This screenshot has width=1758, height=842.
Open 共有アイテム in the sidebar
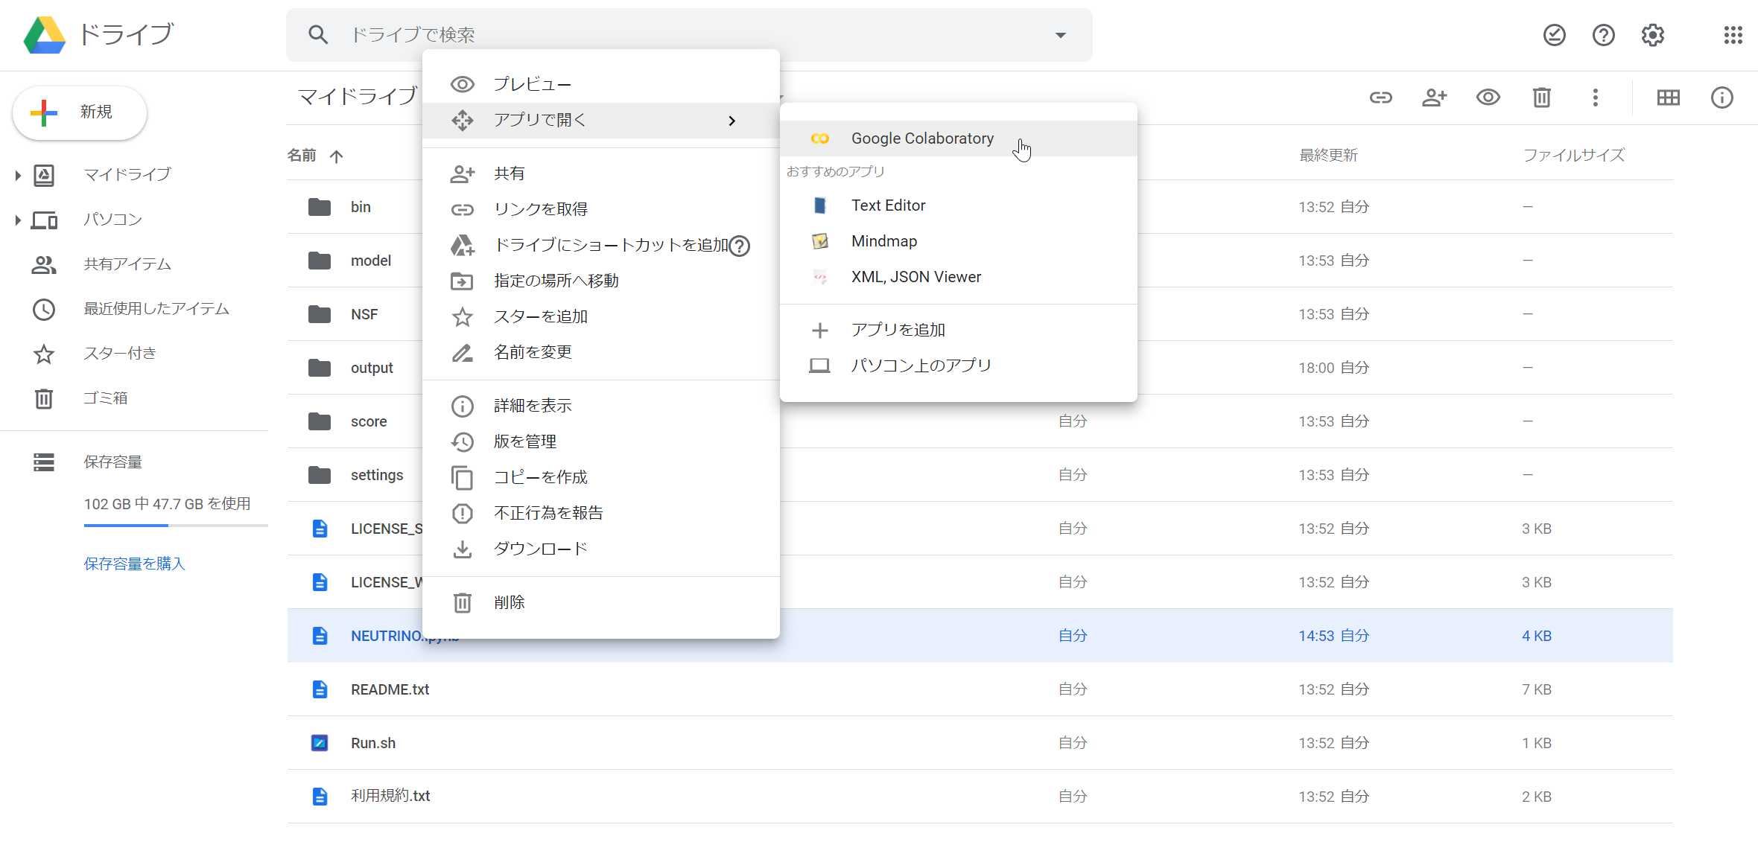[127, 264]
